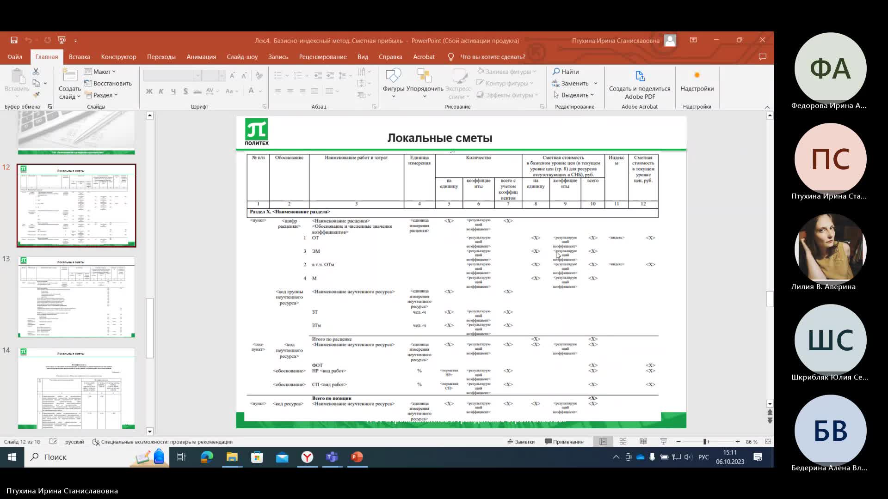Select slide 14 thumbnail
The height and width of the screenshot is (499, 888).
tap(76, 388)
